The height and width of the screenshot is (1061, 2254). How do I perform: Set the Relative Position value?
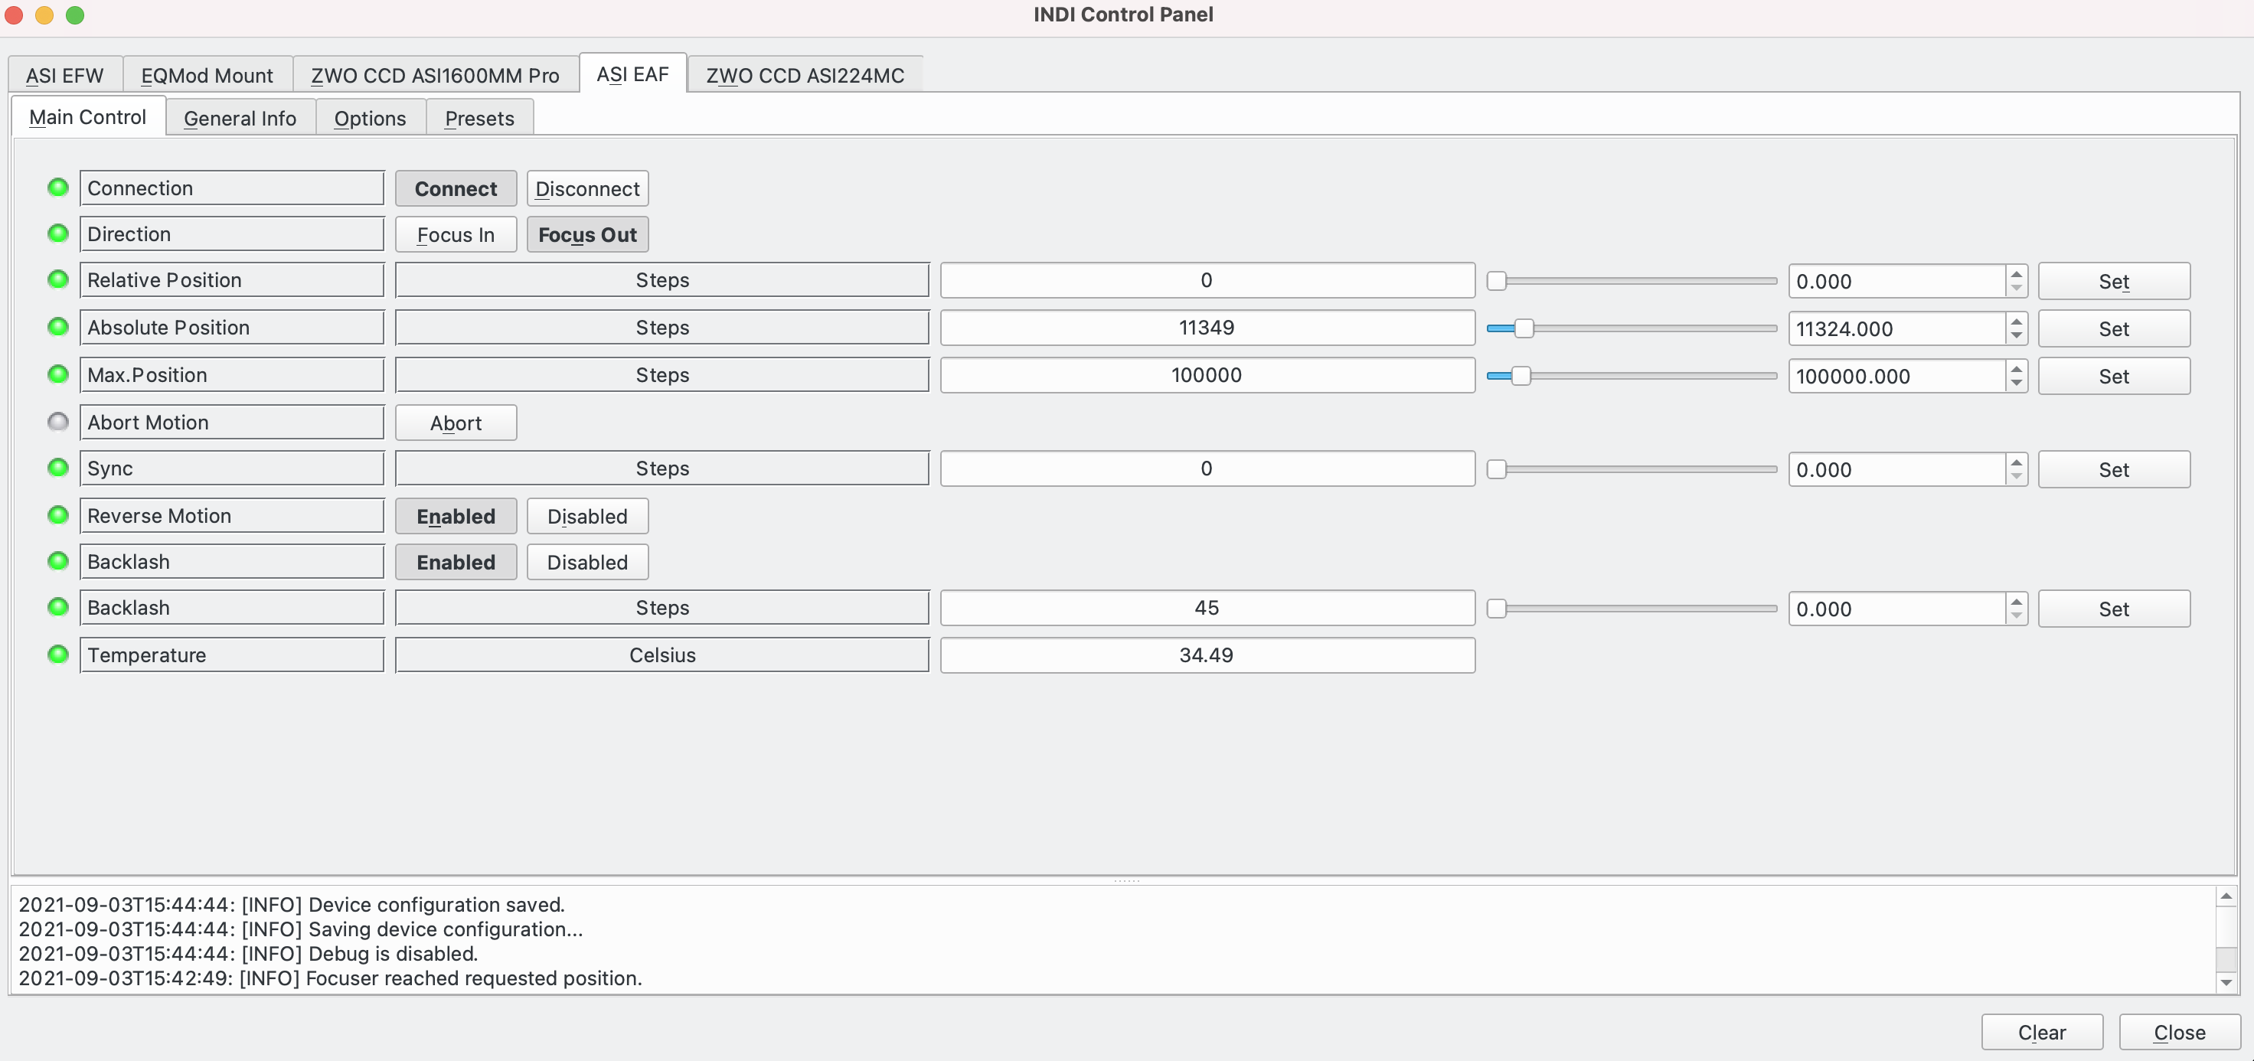(2114, 282)
